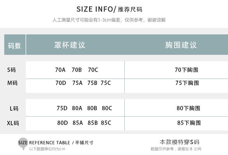Click the SIZE pin marker icon
The height and width of the screenshot is (155, 228).
click(x=23, y=144)
